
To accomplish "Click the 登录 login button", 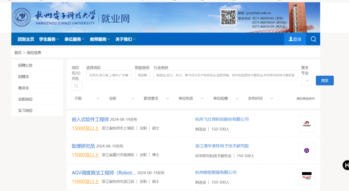I will click(295, 39).
